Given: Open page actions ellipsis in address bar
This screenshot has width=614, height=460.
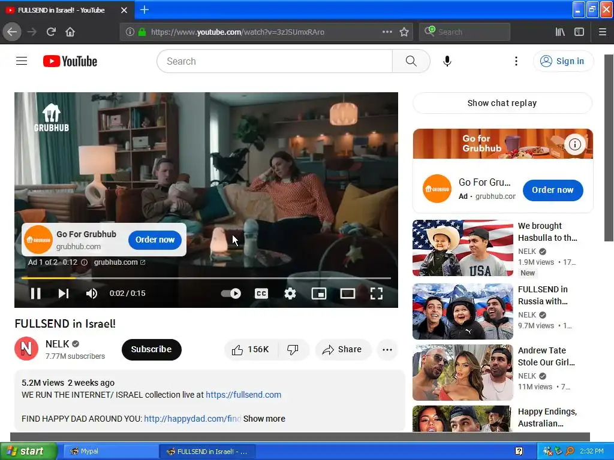Looking at the screenshot, I should (x=387, y=32).
